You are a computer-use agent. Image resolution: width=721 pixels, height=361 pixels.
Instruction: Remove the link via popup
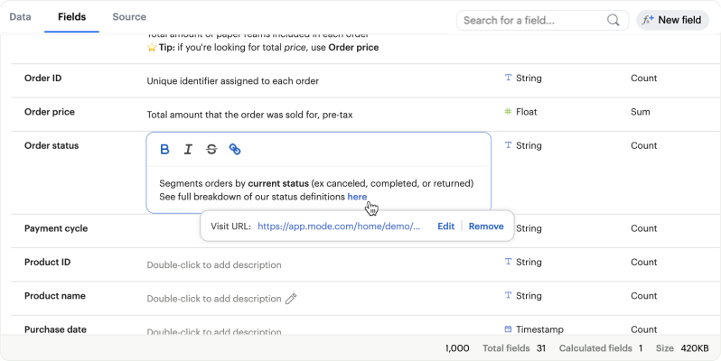(x=486, y=227)
